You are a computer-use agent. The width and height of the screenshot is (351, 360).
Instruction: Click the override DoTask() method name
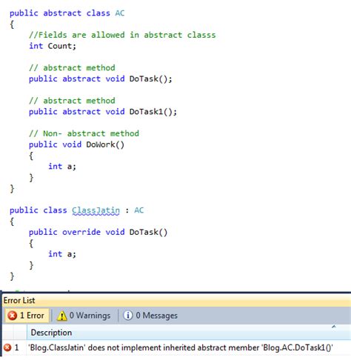148,232
